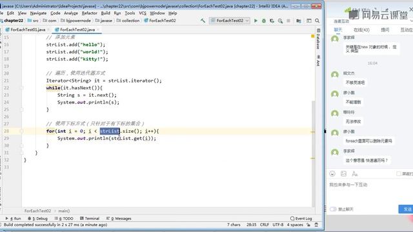Open the Help menu
Screen dimensions: 413x232
tap(172, 13)
